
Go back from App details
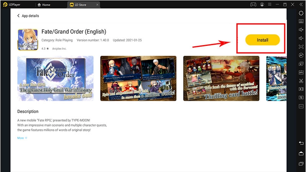[18, 16]
